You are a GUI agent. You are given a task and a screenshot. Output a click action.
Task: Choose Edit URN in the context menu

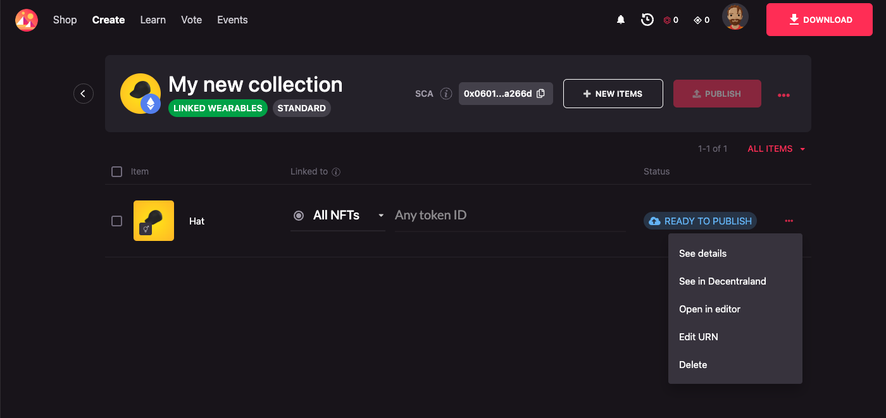698,337
